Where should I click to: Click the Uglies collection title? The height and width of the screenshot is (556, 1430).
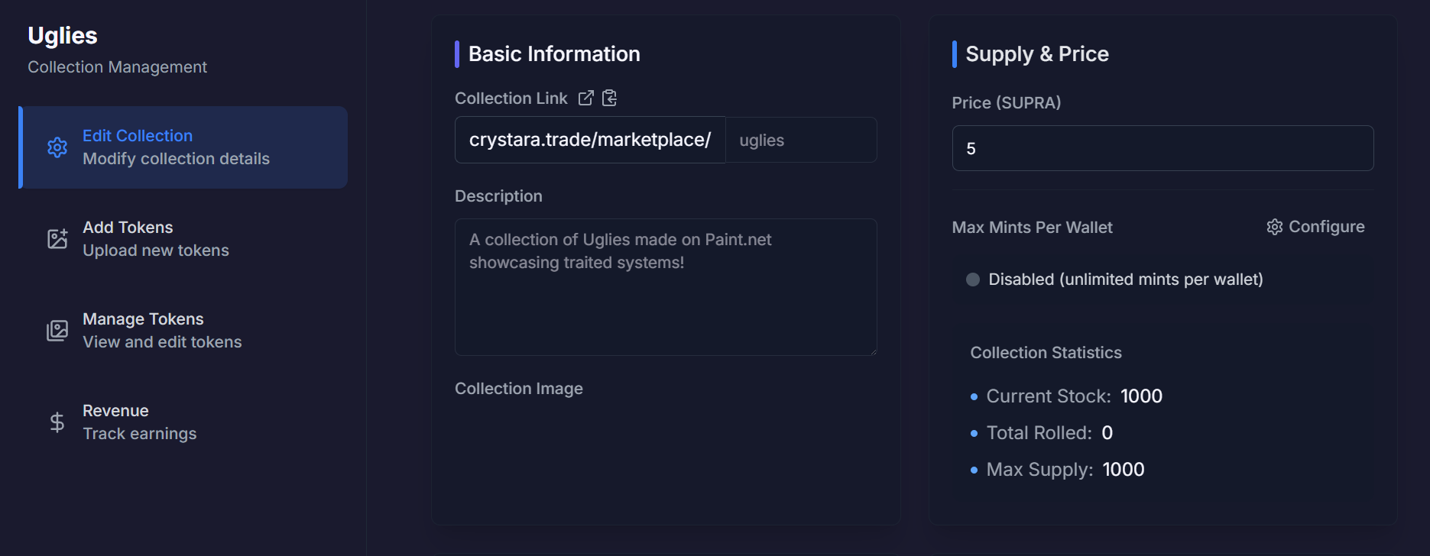tap(63, 35)
